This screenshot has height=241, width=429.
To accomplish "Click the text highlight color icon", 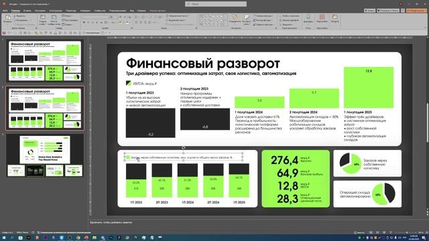I will [x=120, y=22].
